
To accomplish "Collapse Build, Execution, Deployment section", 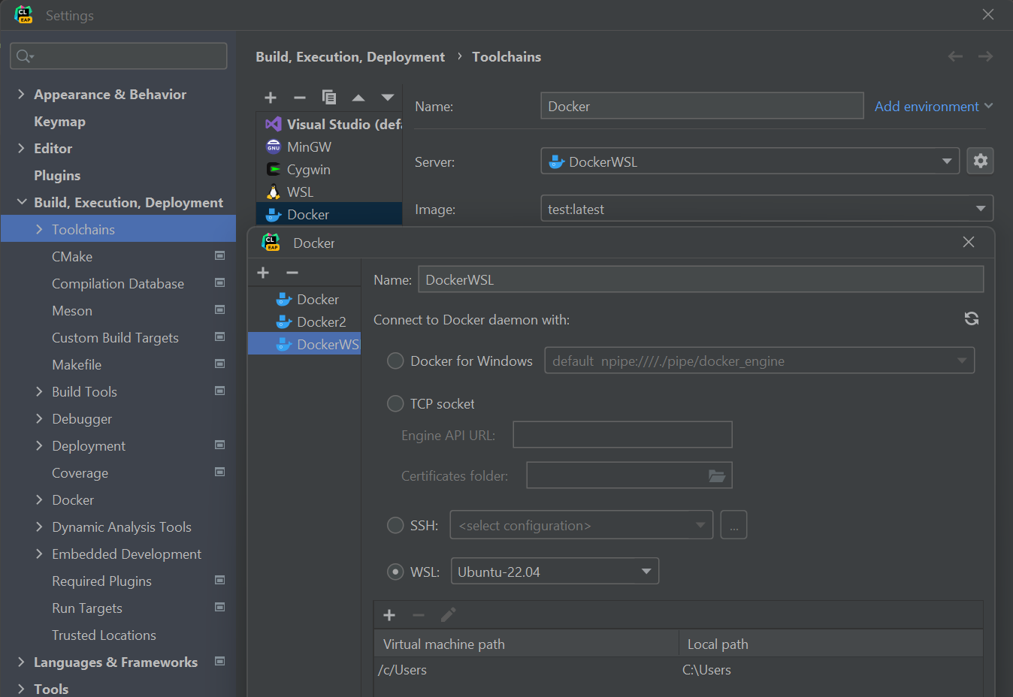I will click(x=21, y=202).
